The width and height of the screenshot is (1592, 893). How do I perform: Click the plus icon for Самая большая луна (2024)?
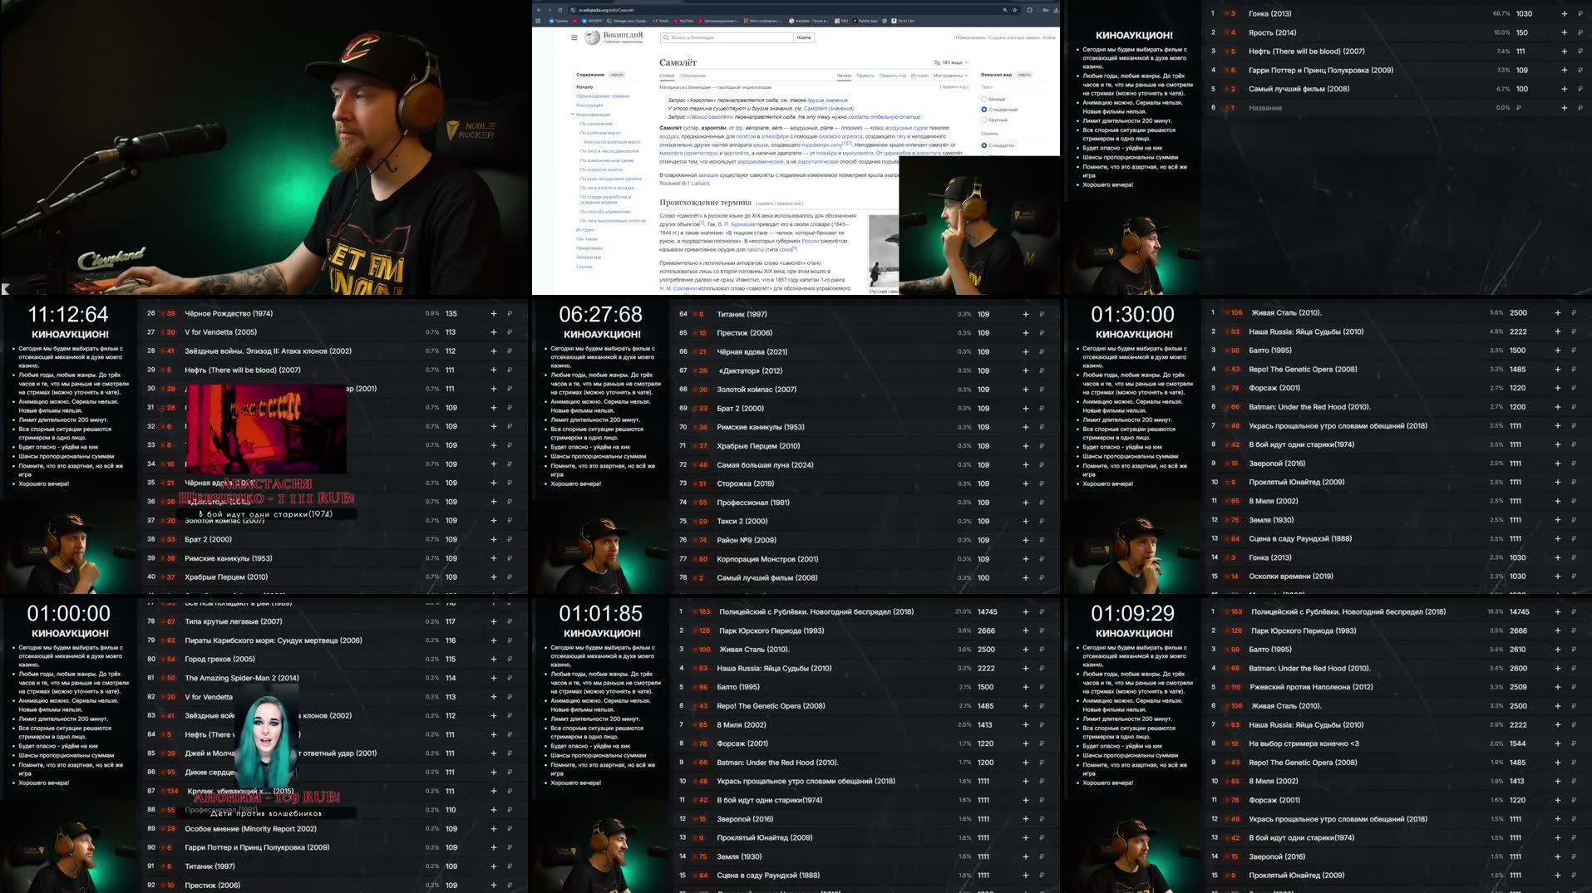pos(1025,464)
